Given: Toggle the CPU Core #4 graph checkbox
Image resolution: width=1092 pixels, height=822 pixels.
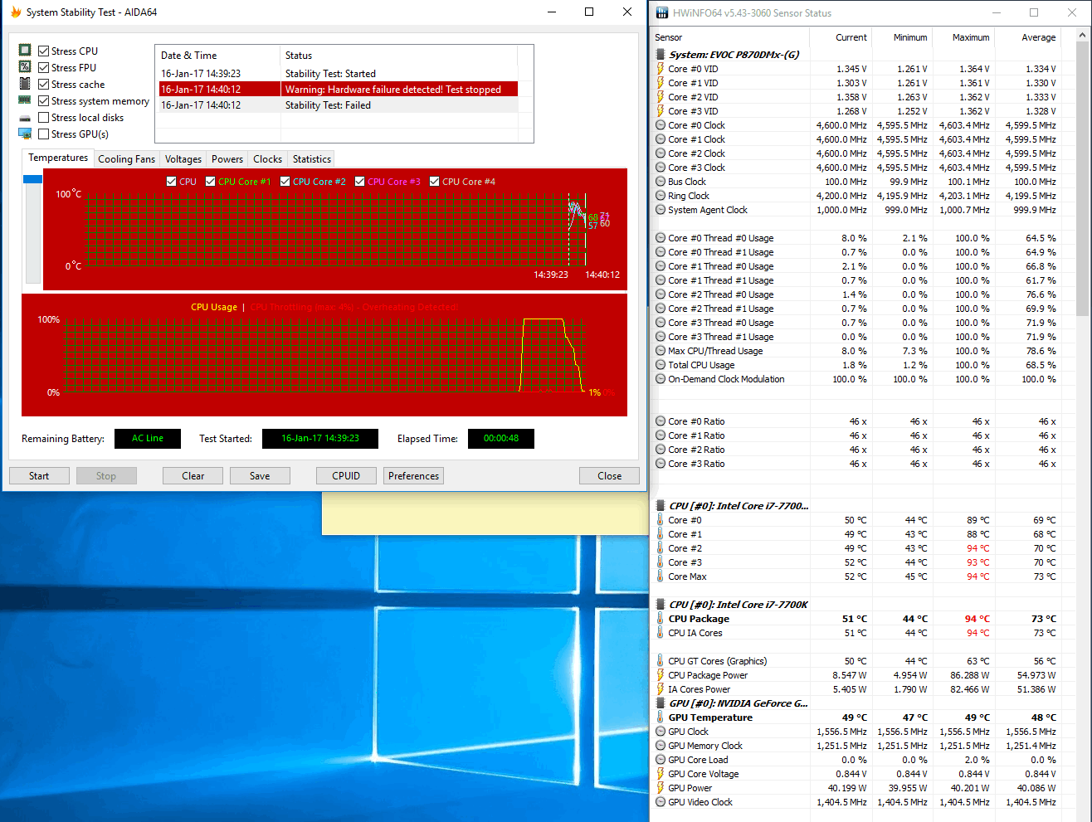Looking at the screenshot, I should (x=434, y=182).
